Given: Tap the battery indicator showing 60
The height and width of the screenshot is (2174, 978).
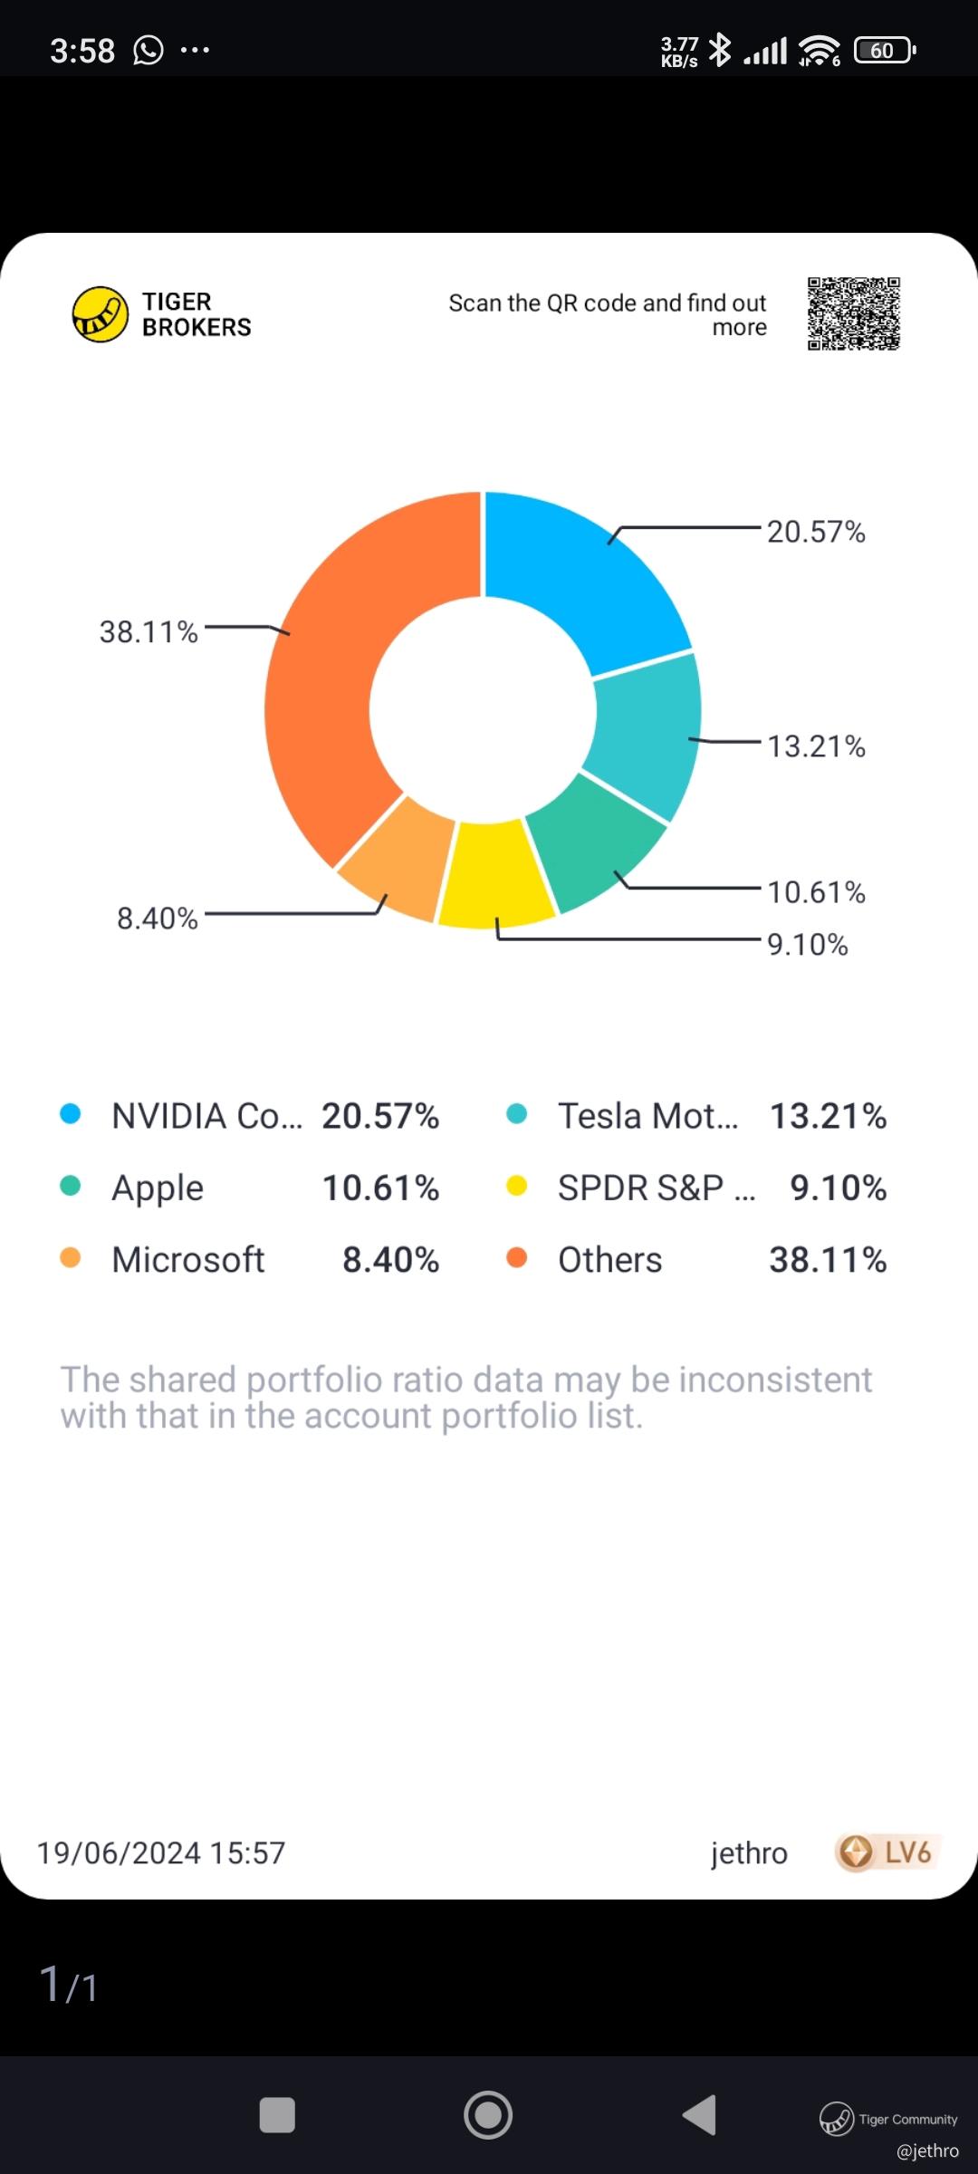Looking at the screenshot, I should coord(885,50).
